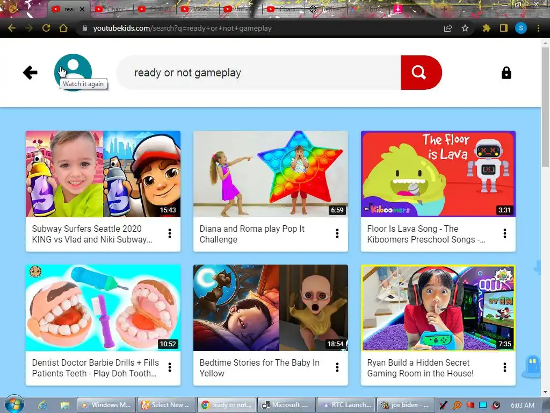Click the blue ghost mascot icon
Screen dimensions: 550x413
532,366
